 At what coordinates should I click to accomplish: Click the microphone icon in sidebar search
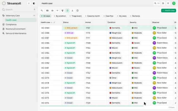point(34,9)
